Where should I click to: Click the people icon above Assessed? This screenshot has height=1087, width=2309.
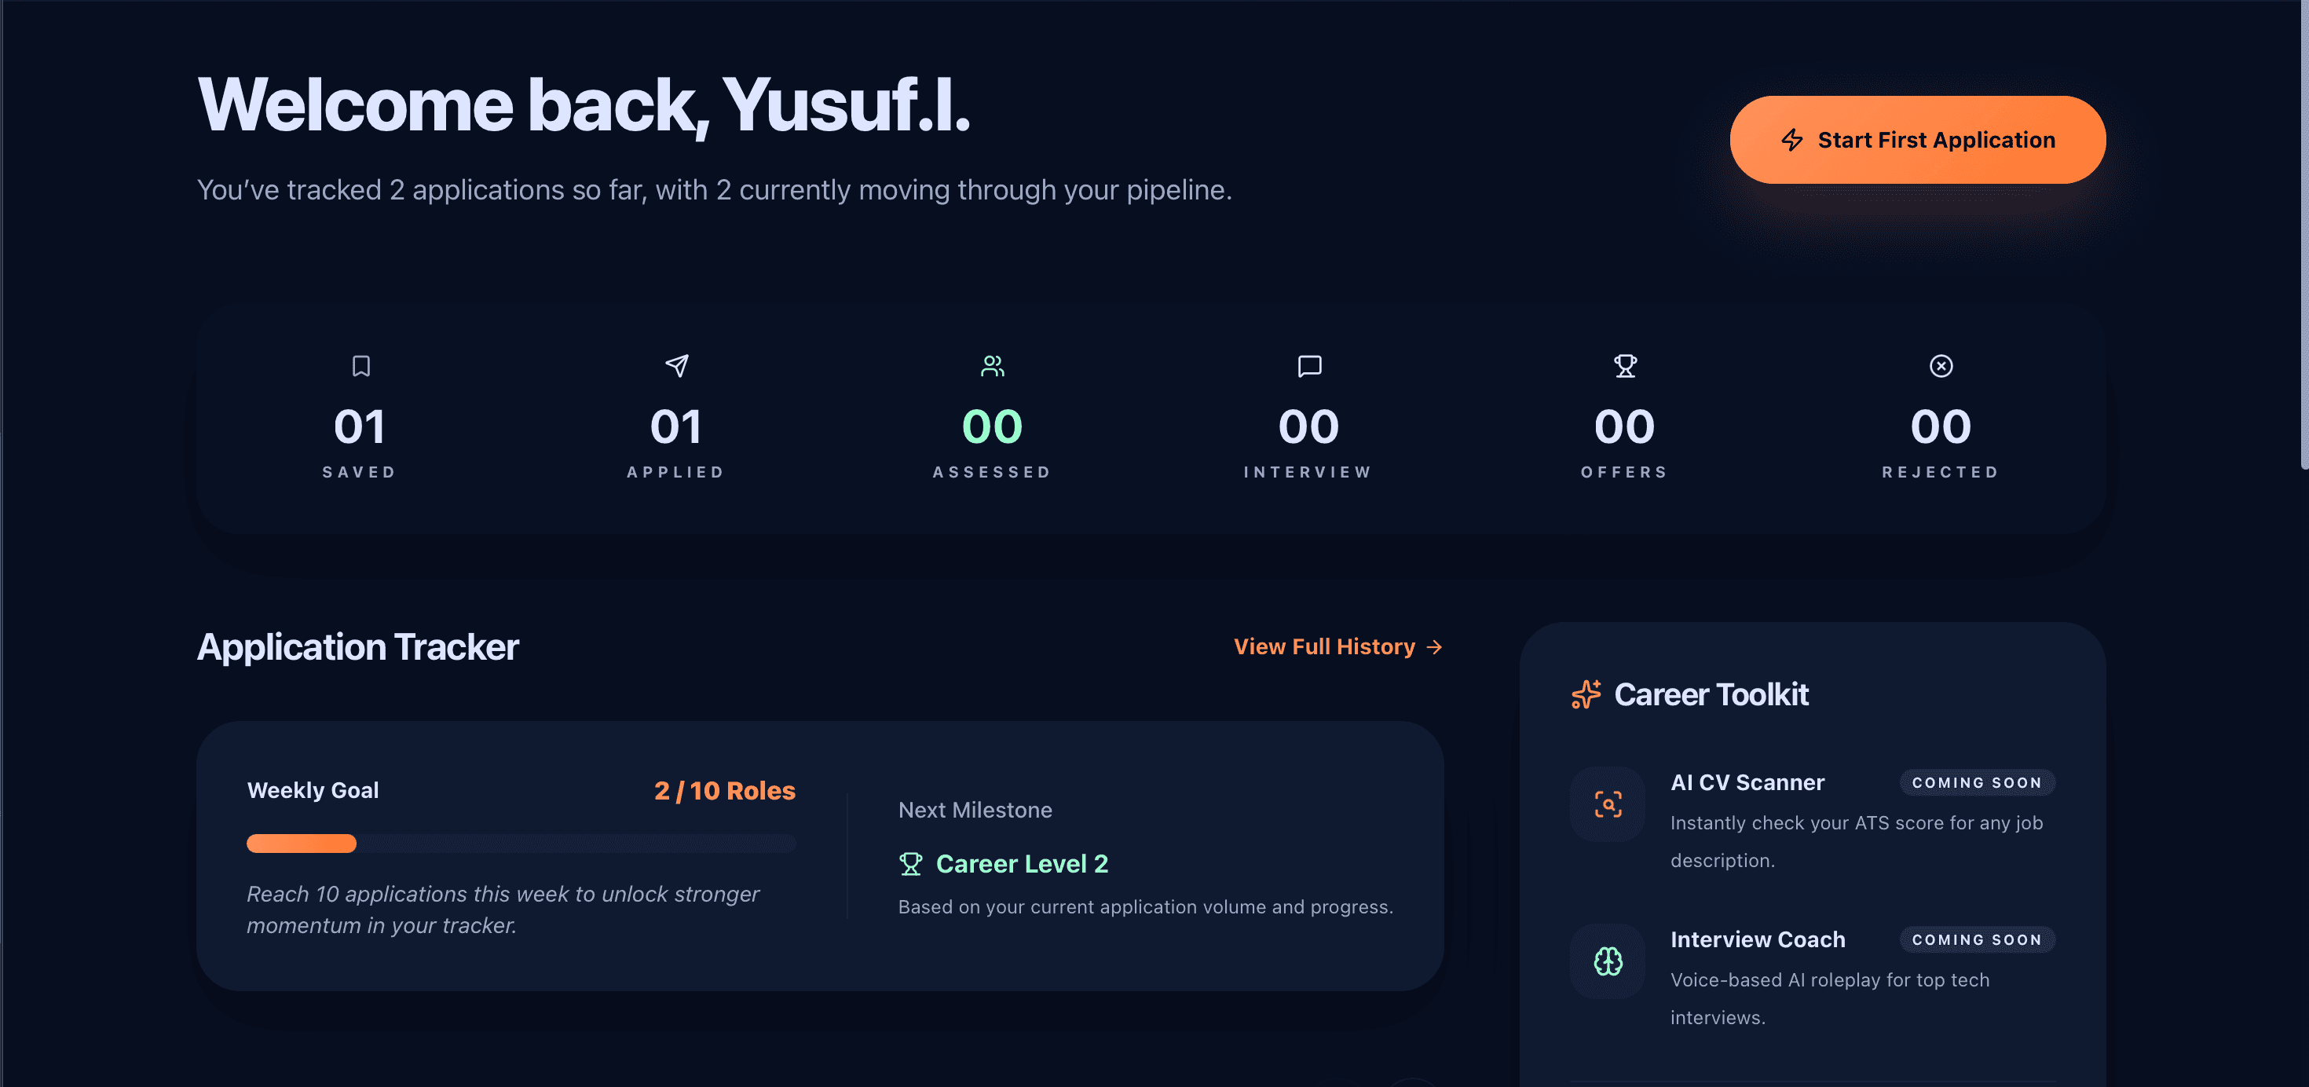pos(992,366)
